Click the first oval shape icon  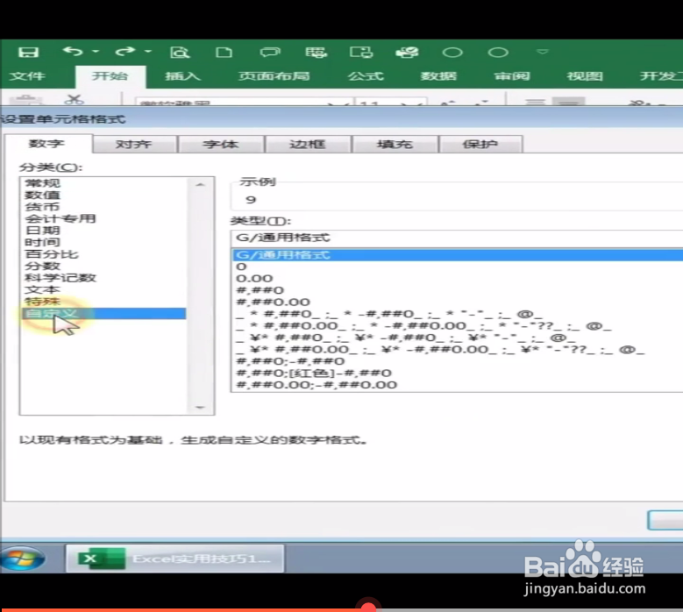coord(452,53)
